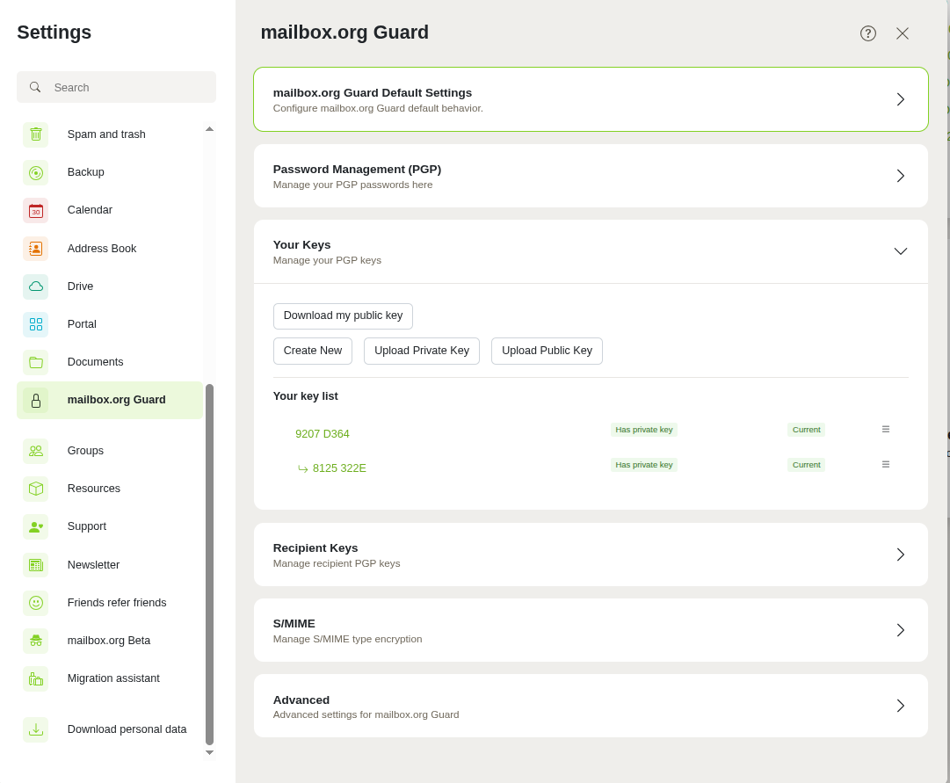Image resolution: width=950 pixels, height=783 pixels.
Task: Click the red Calendar icon
Action: click(36, 210)
